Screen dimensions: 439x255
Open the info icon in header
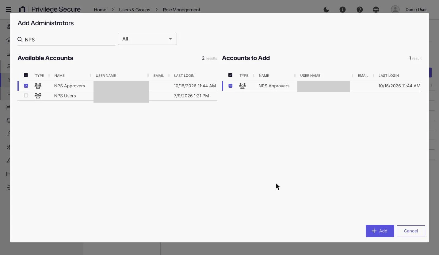tap(342, 10)
